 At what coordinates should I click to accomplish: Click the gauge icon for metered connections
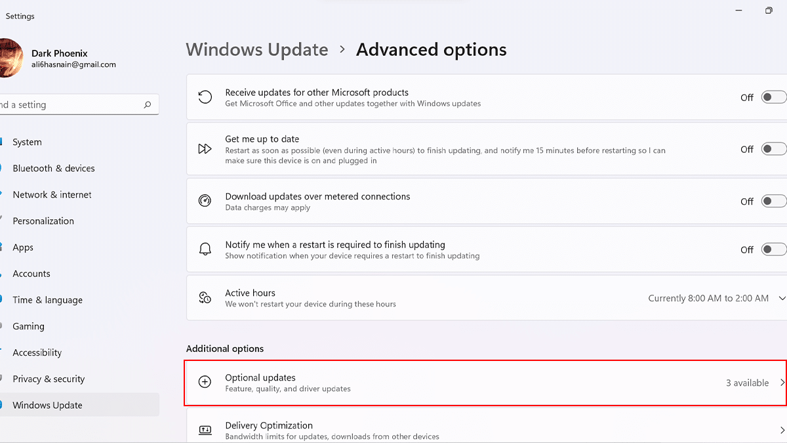pos(205,201)
